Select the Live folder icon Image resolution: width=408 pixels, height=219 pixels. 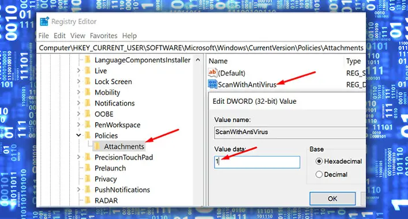click(88, 71)
